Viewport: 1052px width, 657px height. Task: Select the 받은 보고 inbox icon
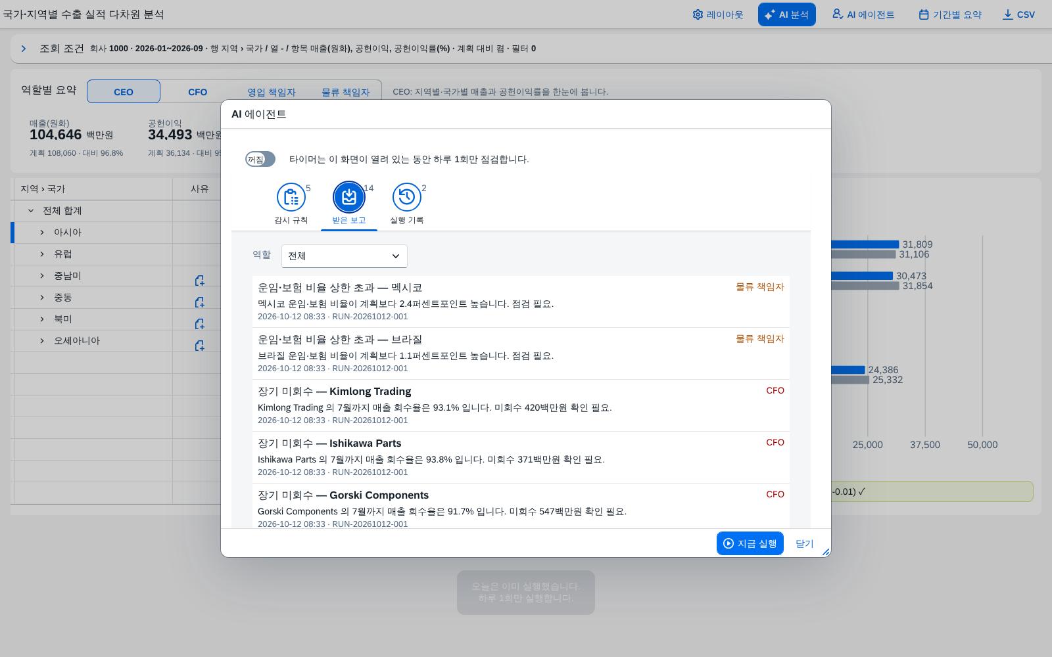[x=349, y=197]
